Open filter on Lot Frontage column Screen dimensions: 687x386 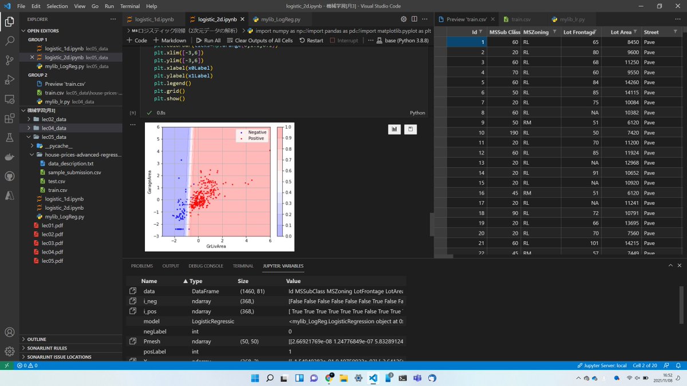coord(596,32)
